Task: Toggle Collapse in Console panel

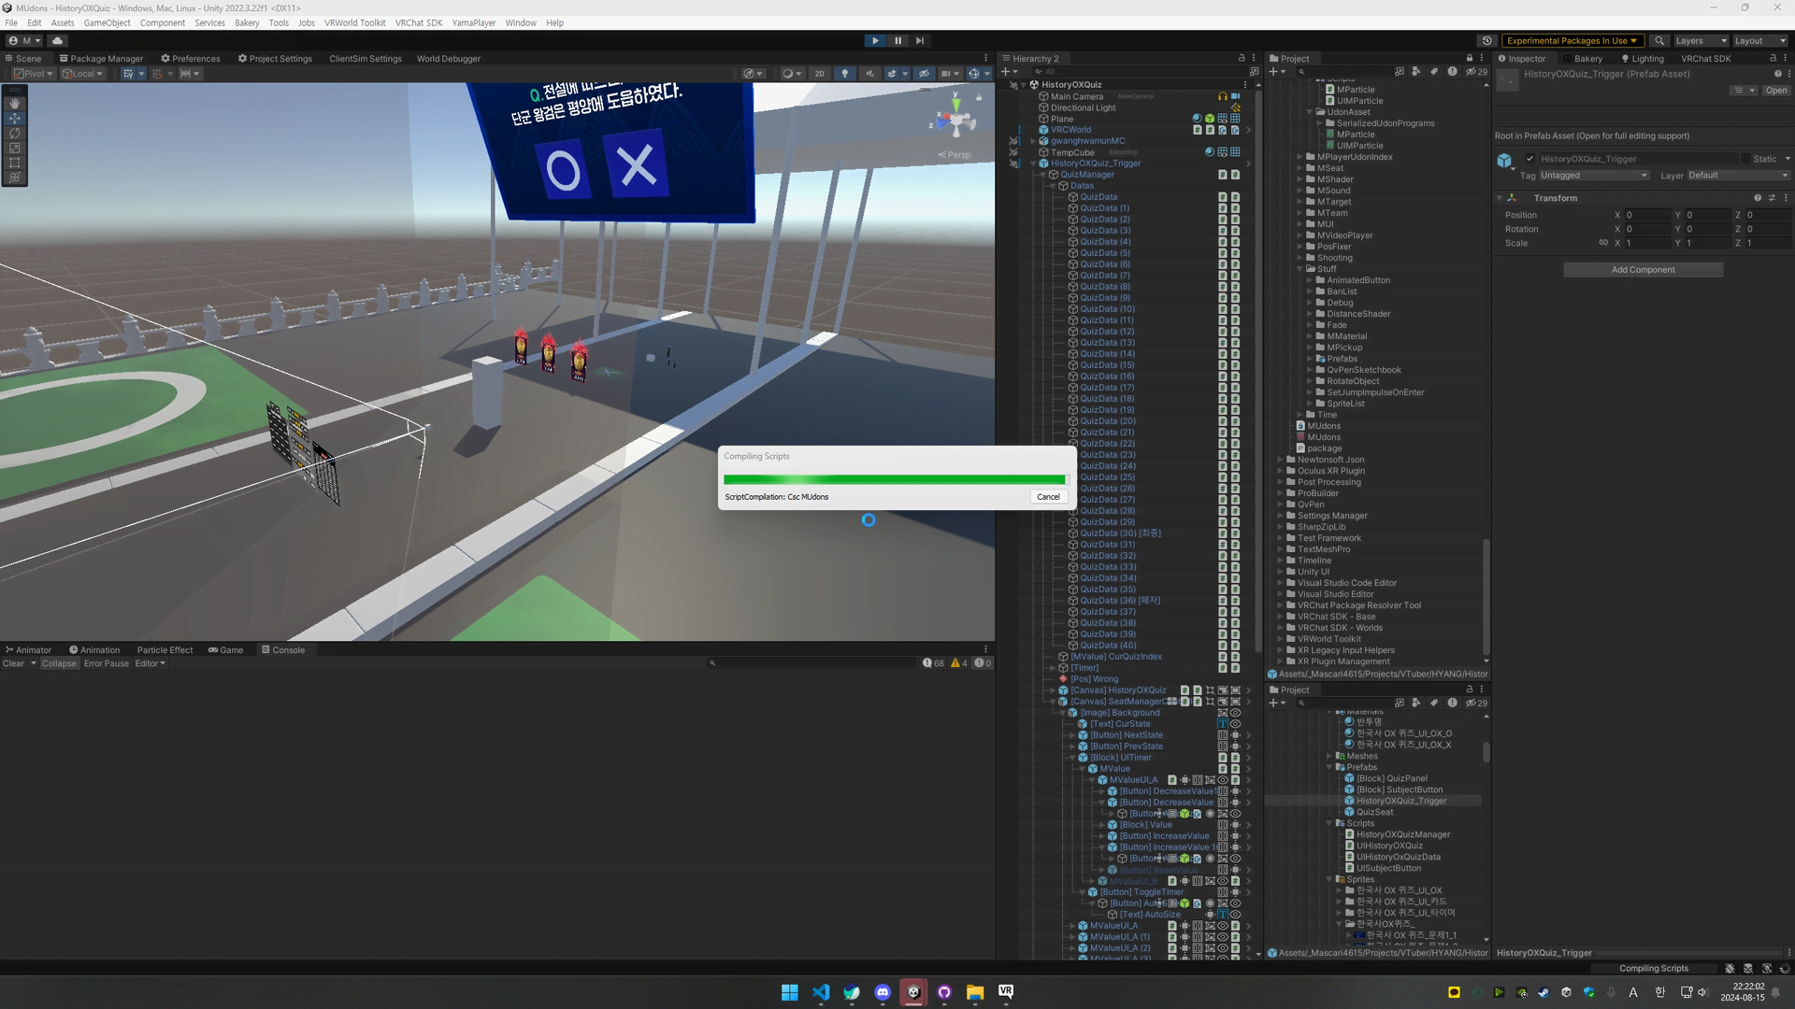Action: (59, 663)
